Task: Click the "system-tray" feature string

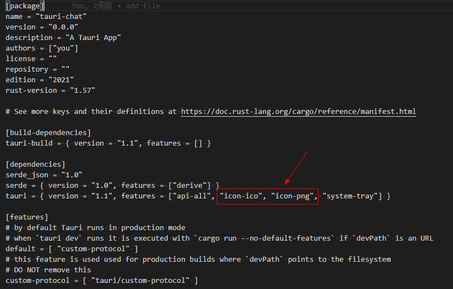Action: pos(350,196)
